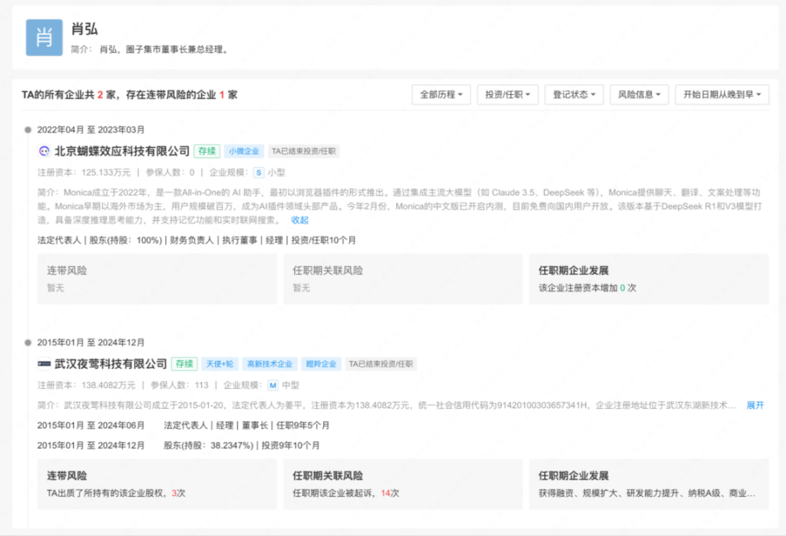
Task: Open 武汉夜莺科技有限公司 company link
Action: point(111,363)
